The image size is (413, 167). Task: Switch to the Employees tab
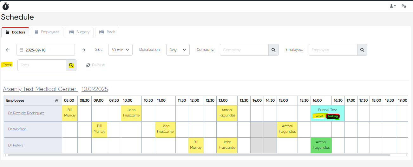pos(47,32)
